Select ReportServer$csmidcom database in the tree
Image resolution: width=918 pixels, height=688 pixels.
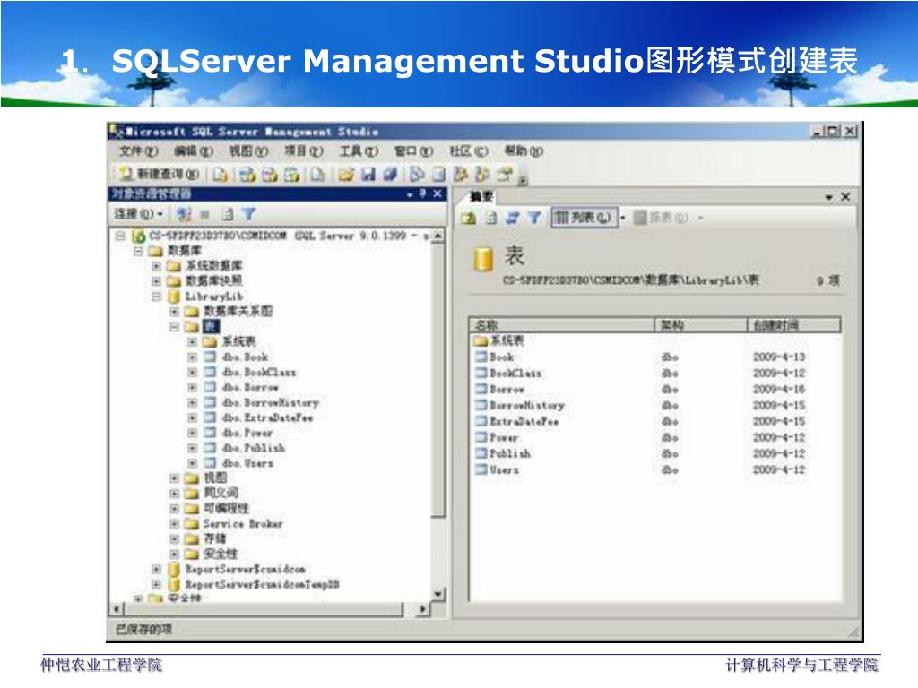[x=246, y=569]
